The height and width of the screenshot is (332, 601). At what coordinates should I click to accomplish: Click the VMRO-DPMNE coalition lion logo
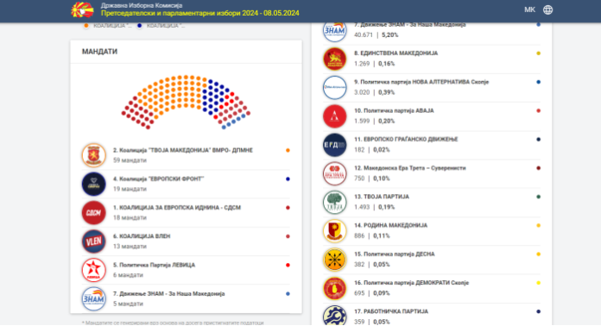93,155
